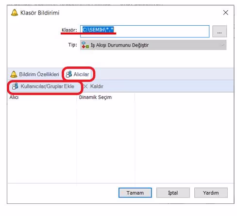Confirm with the Tamam button
This screenshot has width=237, height=216.
point(135,193)
